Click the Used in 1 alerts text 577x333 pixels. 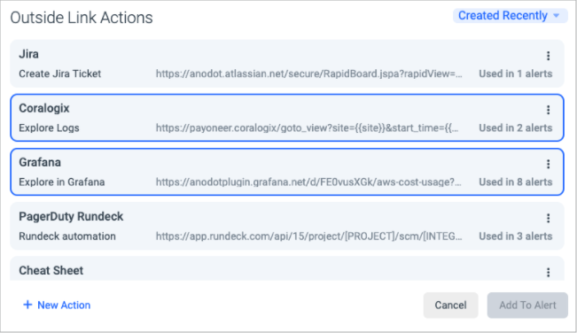click(x=516, y=74)
